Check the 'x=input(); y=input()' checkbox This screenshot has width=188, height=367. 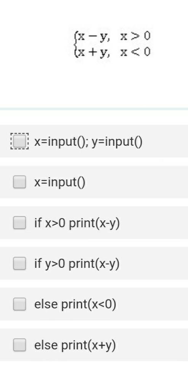(x=19, y=141)
